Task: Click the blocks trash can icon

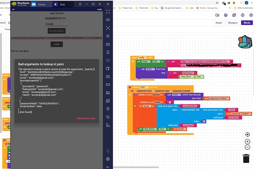Action: 246,158
